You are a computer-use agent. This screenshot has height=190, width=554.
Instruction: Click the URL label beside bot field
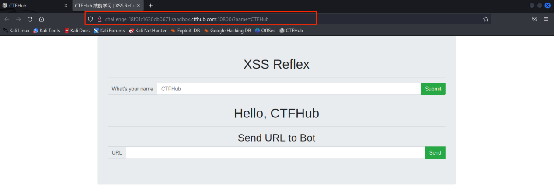coord(117,152)
